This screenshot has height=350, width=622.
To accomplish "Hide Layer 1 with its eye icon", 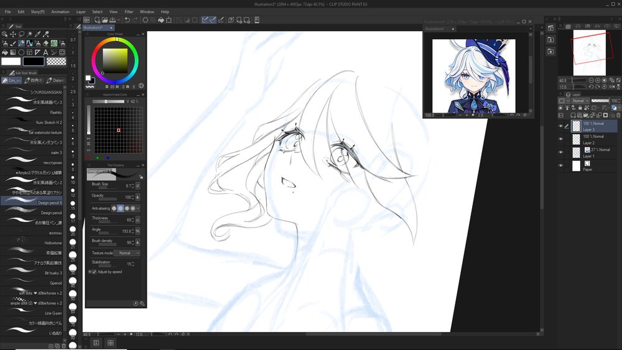I will 560,152.
